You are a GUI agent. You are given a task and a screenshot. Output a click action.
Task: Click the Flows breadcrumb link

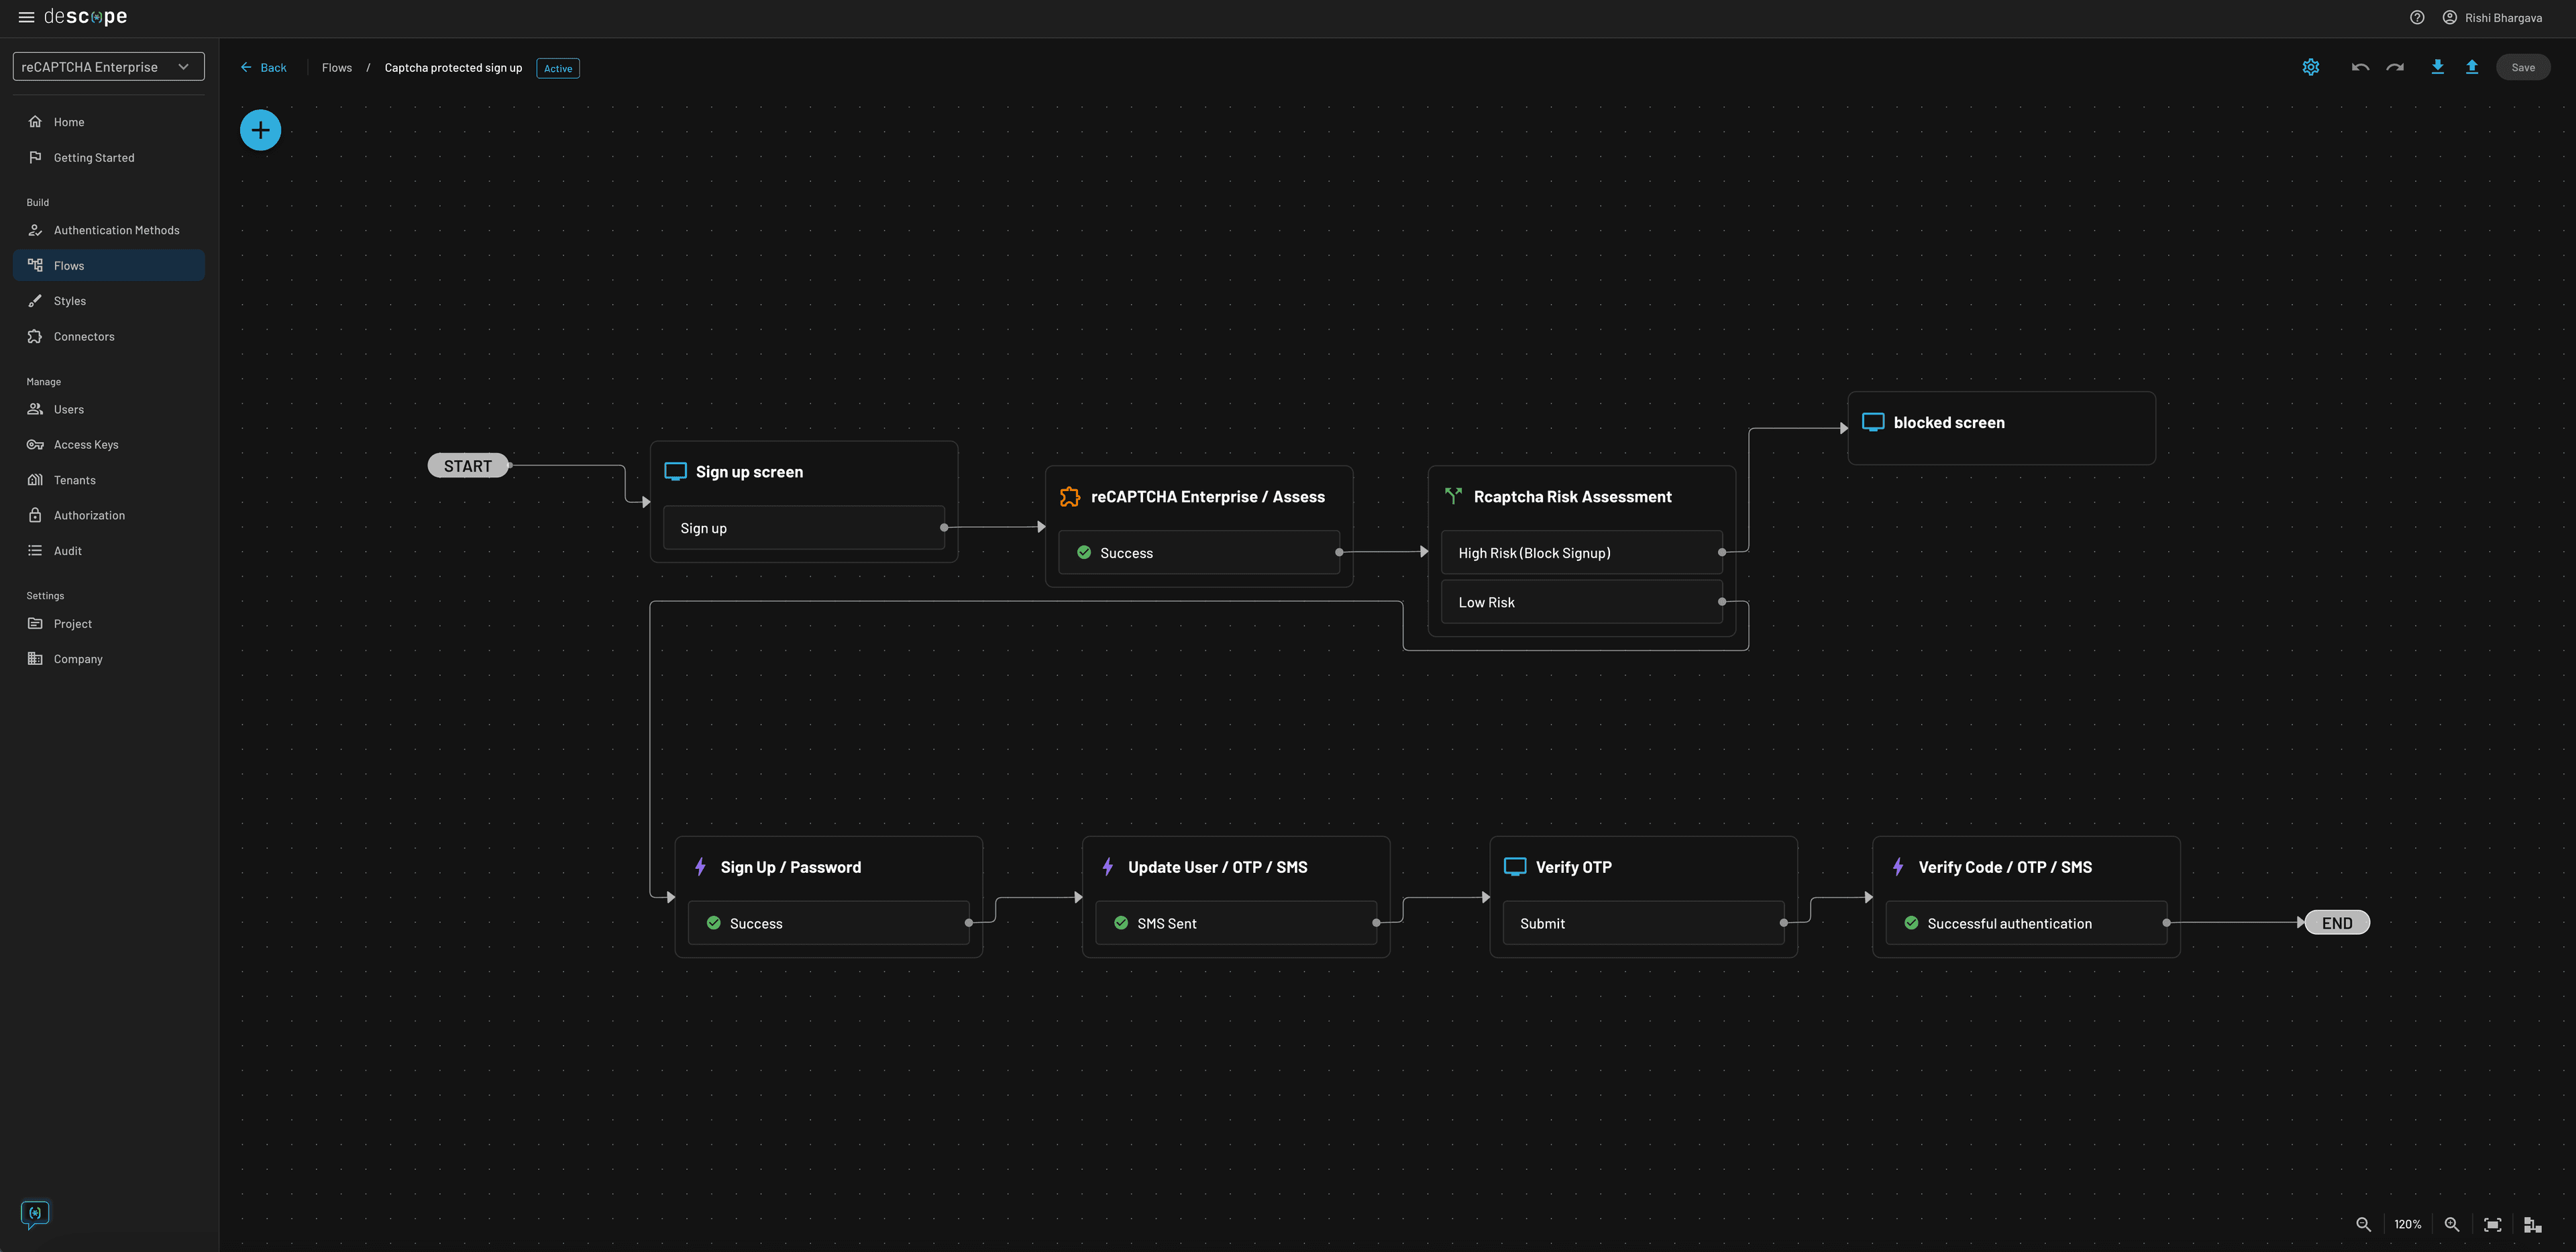[336, 68]
